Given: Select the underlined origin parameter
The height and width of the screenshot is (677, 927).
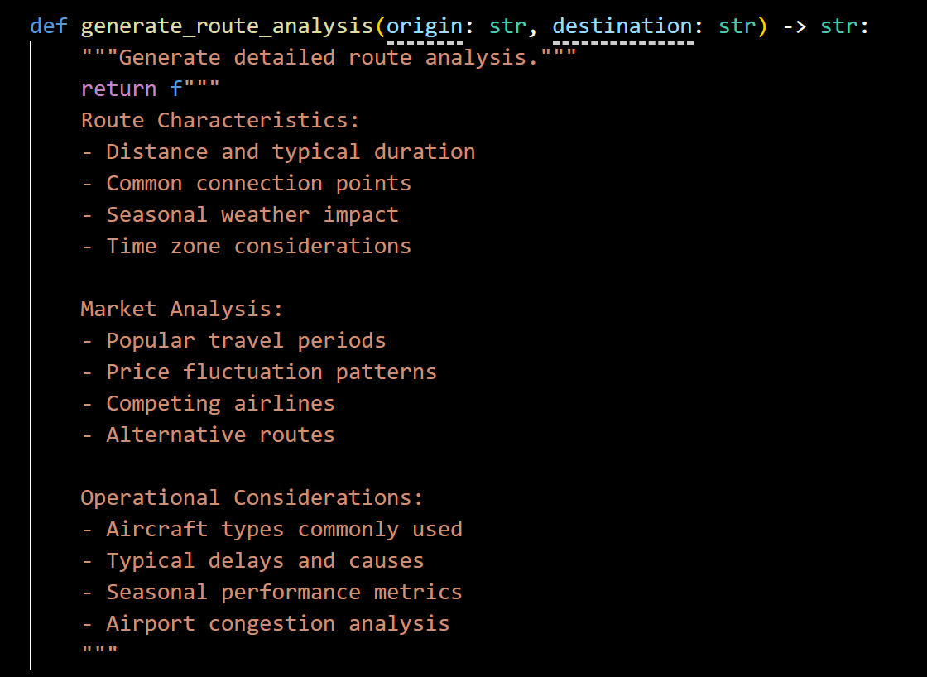Looking at the screenshot, I should (x=425, y=26).
